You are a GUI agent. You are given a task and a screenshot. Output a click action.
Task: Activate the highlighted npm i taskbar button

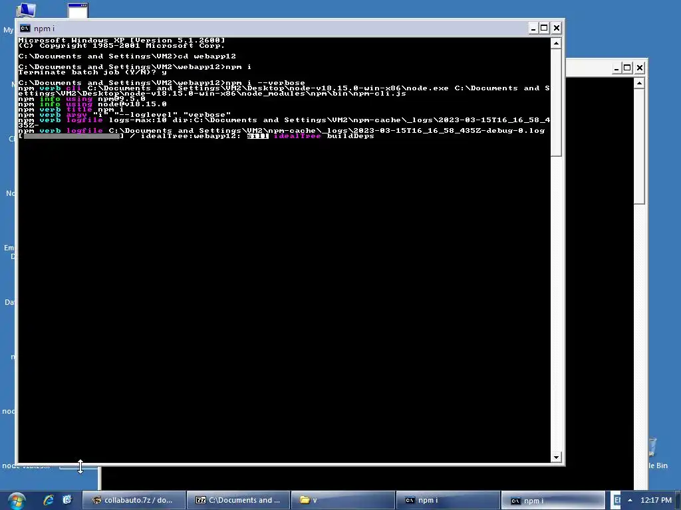tap(553, 501)
